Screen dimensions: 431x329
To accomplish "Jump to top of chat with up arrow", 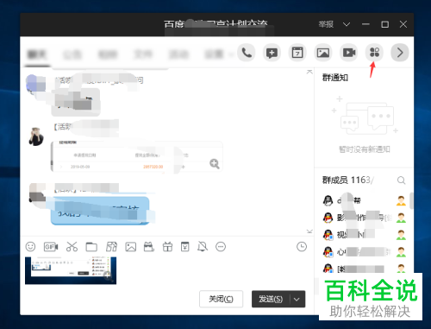I will click(309, 72).
